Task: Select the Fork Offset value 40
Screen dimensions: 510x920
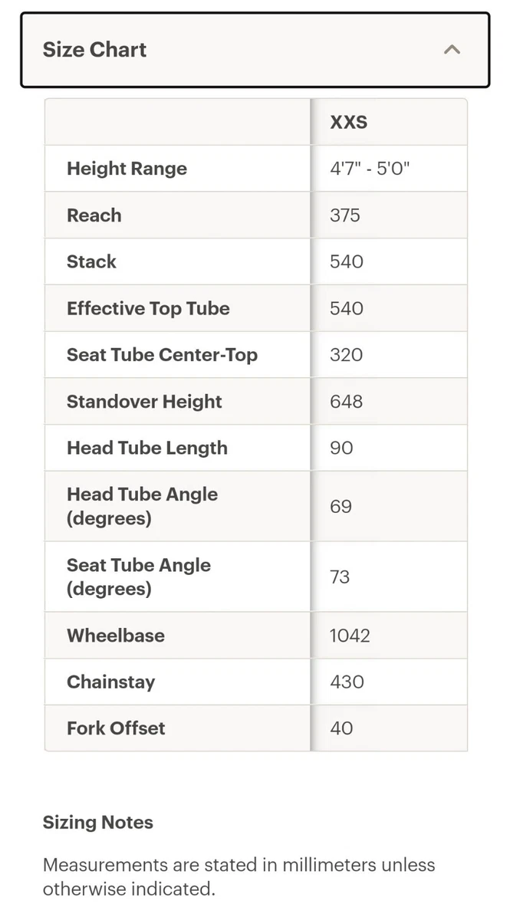Action: click(x=341, y=728)
